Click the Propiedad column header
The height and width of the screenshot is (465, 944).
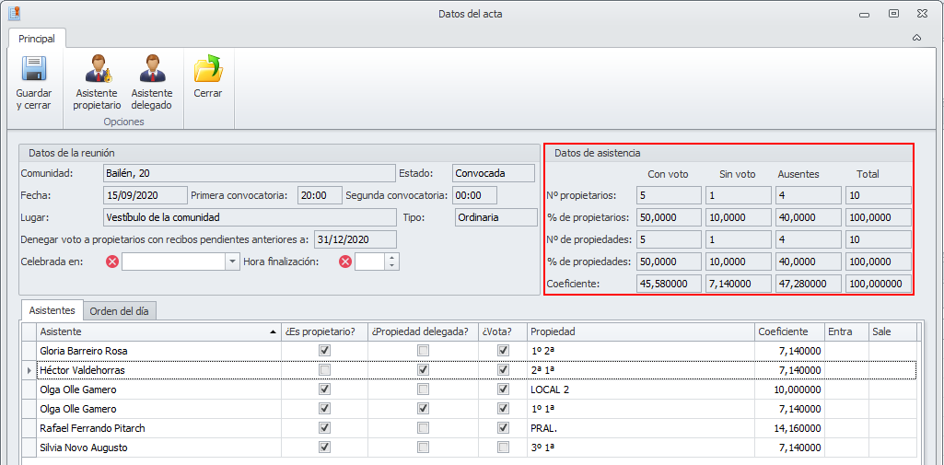click(x=639, y=331)
